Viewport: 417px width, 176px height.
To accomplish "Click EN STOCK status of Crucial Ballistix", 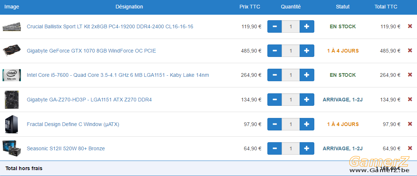I will point(343,26).
